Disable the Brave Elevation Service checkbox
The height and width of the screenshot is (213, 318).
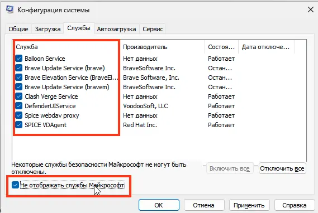(19, 78)
